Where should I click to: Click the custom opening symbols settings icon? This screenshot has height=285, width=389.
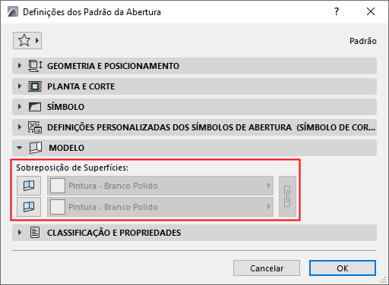[x=35, y=127]
